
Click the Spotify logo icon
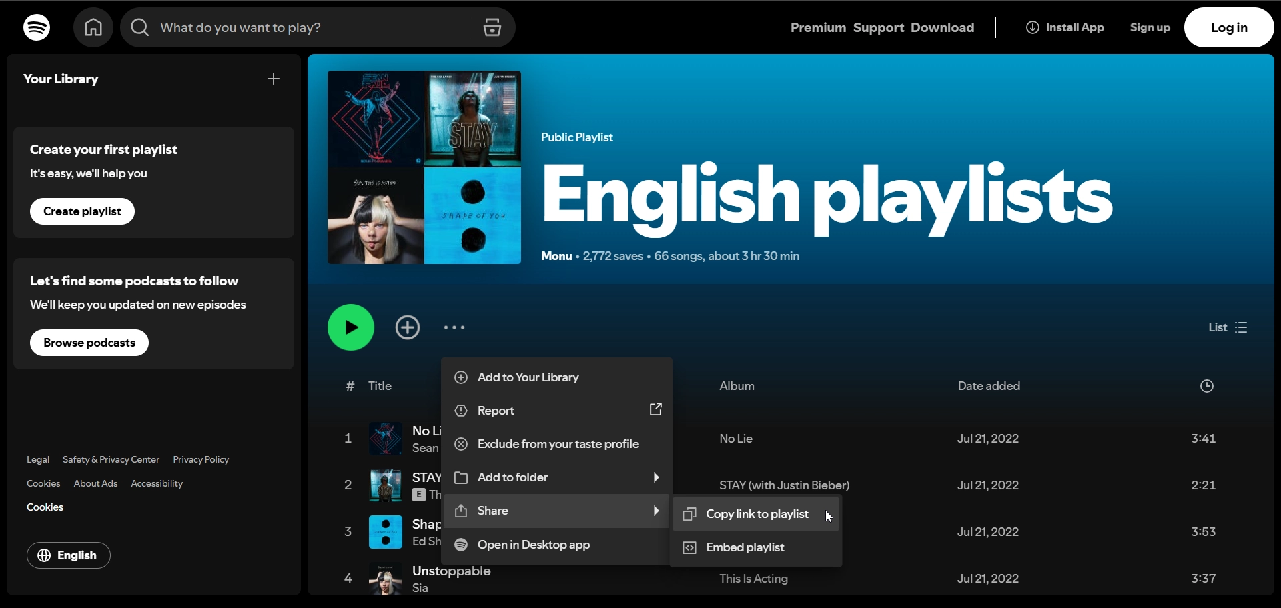click(37, 27)
